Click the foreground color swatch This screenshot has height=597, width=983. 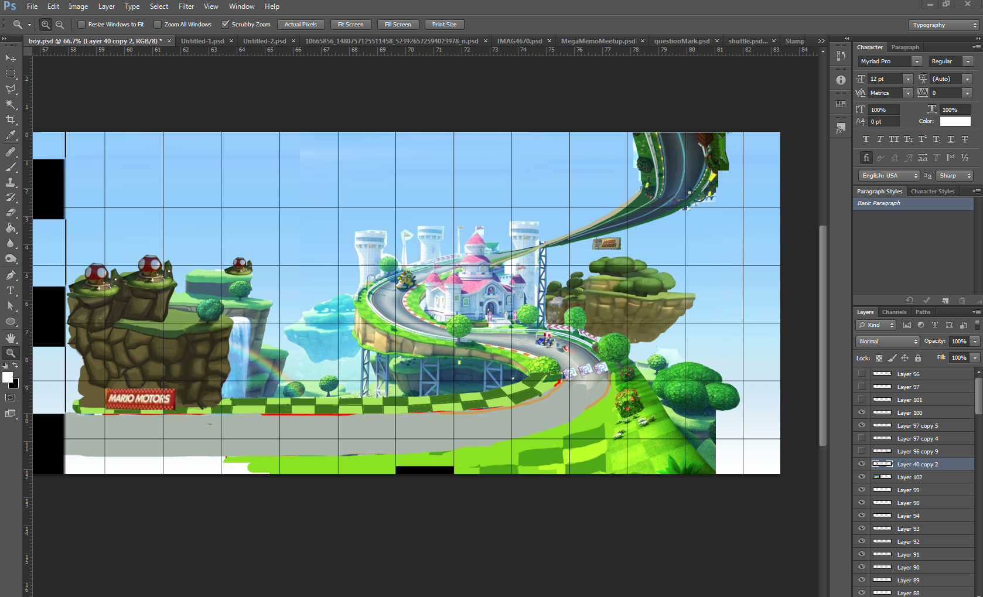(8, 378)
